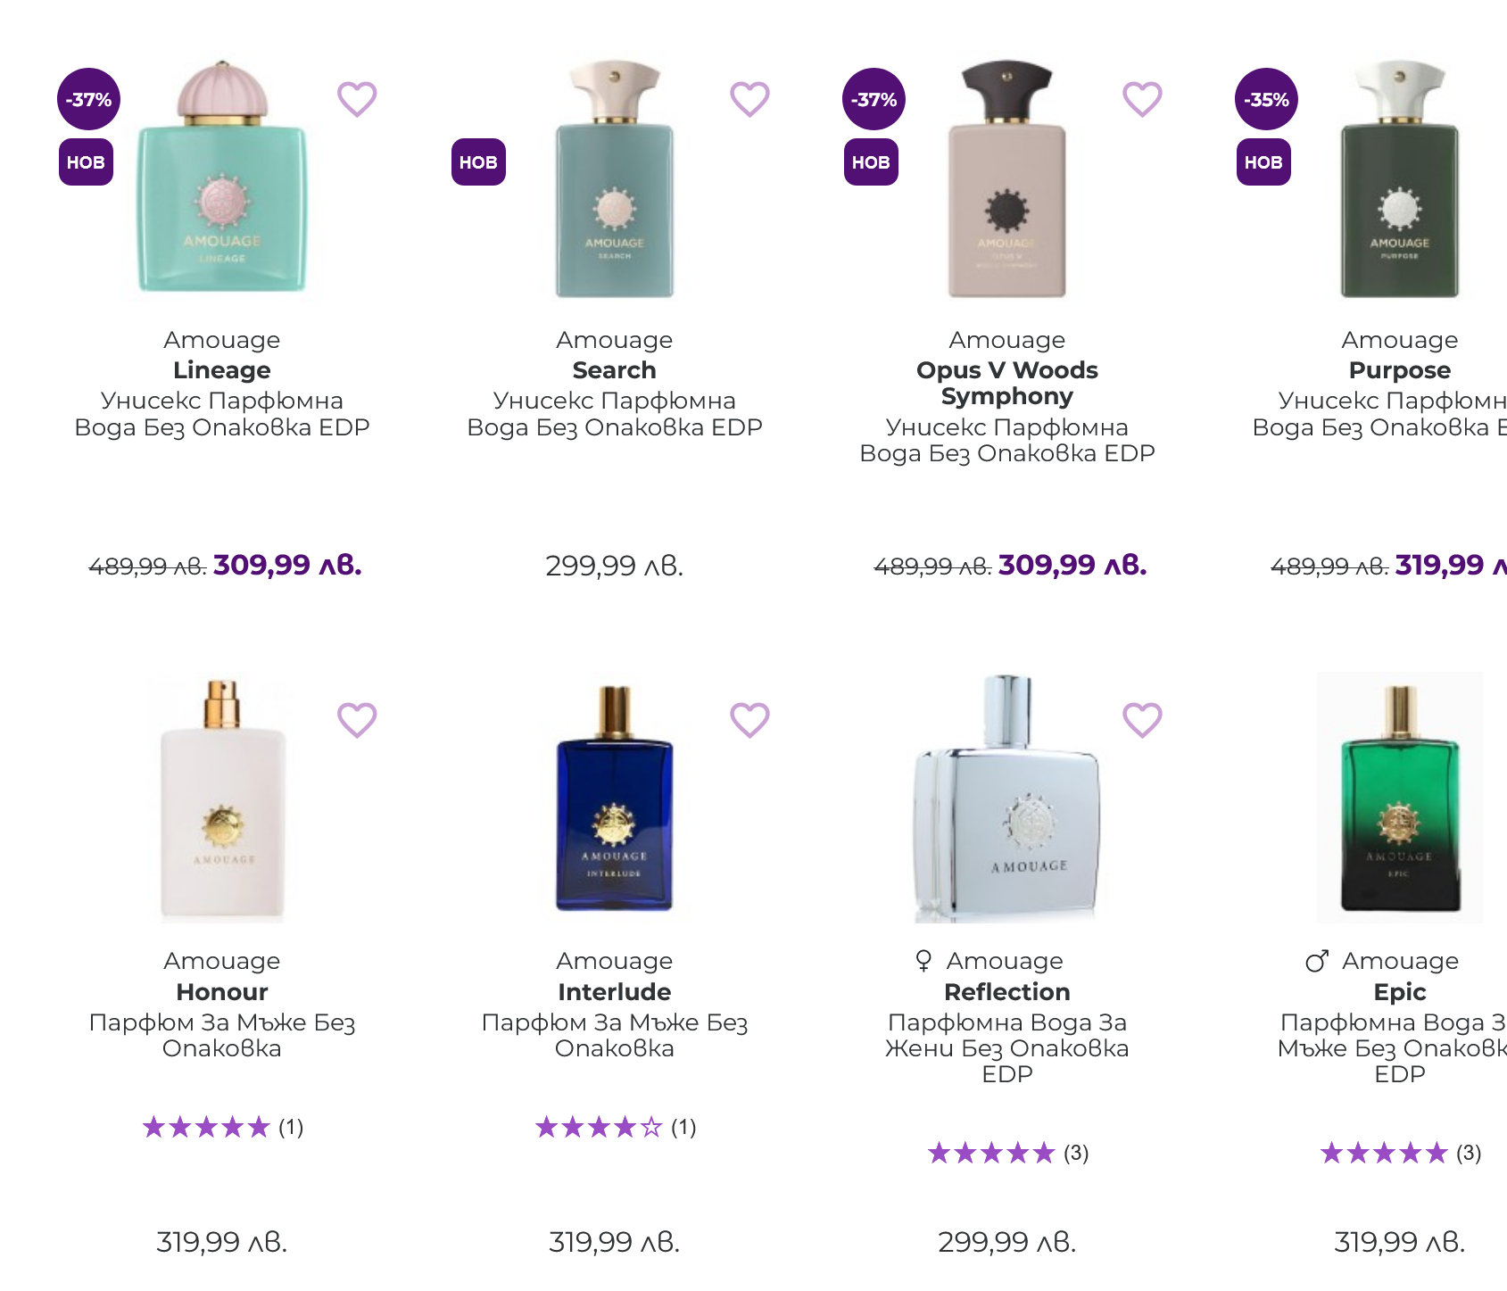Save Amouage Interlude using heart icon
The image size is (1507, 1291).
[x=749, y=720]
